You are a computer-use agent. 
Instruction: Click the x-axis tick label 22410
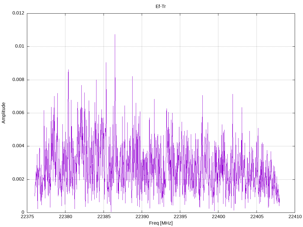[295, 217]
